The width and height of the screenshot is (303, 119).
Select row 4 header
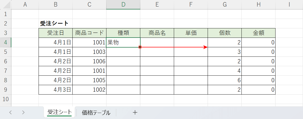[6, 43]
